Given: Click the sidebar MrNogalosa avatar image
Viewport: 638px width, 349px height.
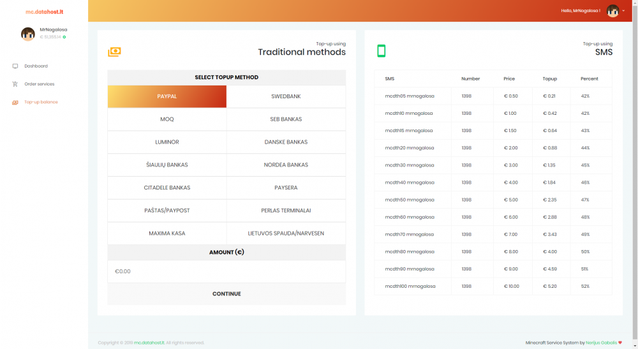Looking at the screenshot, I should tap(27, 34).
